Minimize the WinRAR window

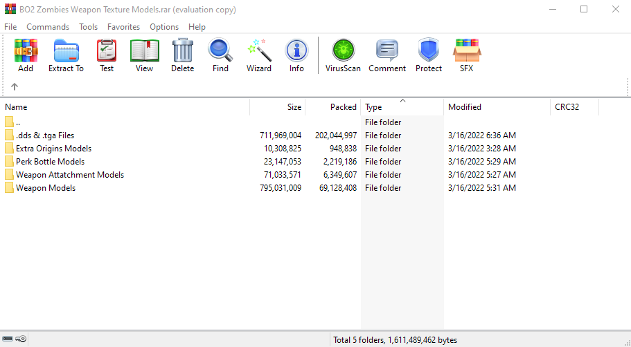pyautogui.click(x=553, y=9)
